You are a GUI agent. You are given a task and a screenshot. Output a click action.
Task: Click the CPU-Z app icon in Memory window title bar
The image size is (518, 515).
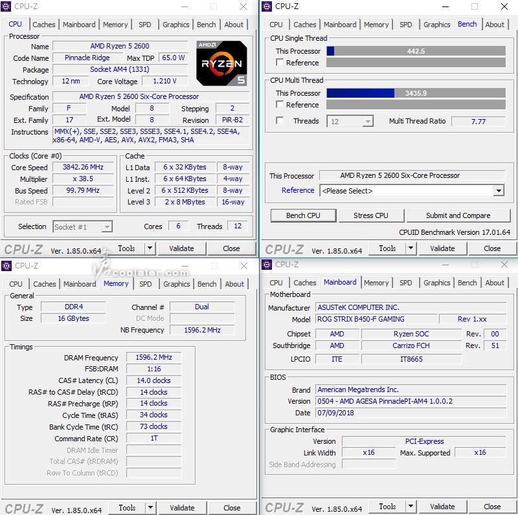click(x=7, y=266)
